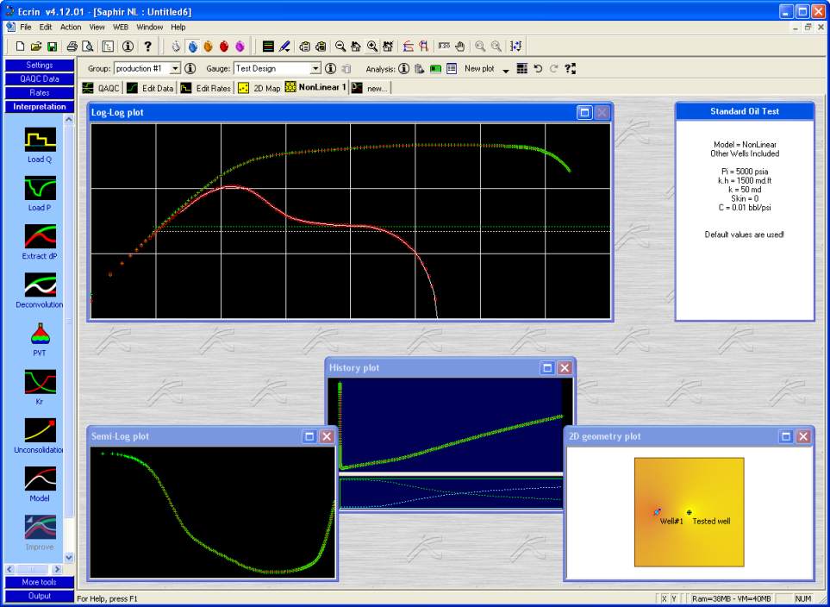Click the Model icon in sidebar
Screen dimensions: 830x607
[40, 478]
